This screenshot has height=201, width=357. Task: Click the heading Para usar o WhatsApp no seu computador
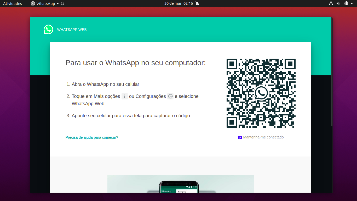pos(136,63)
